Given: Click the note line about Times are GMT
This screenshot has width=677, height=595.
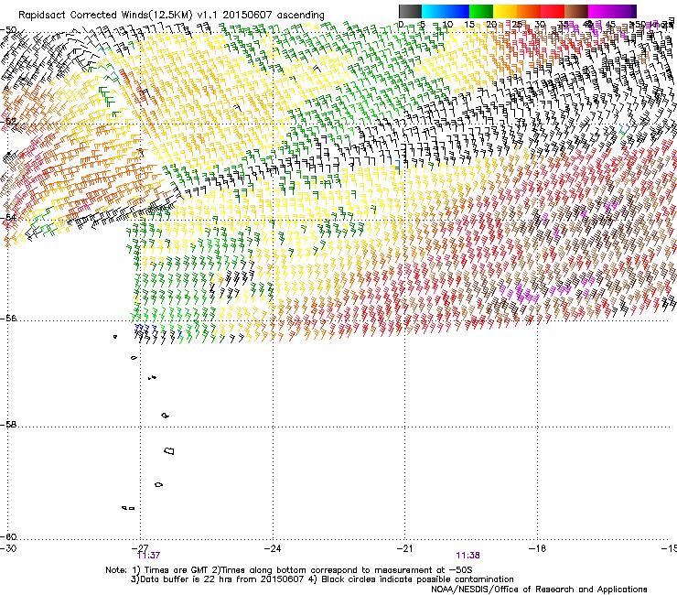Looking at the screenshot, I should point(289,570).
